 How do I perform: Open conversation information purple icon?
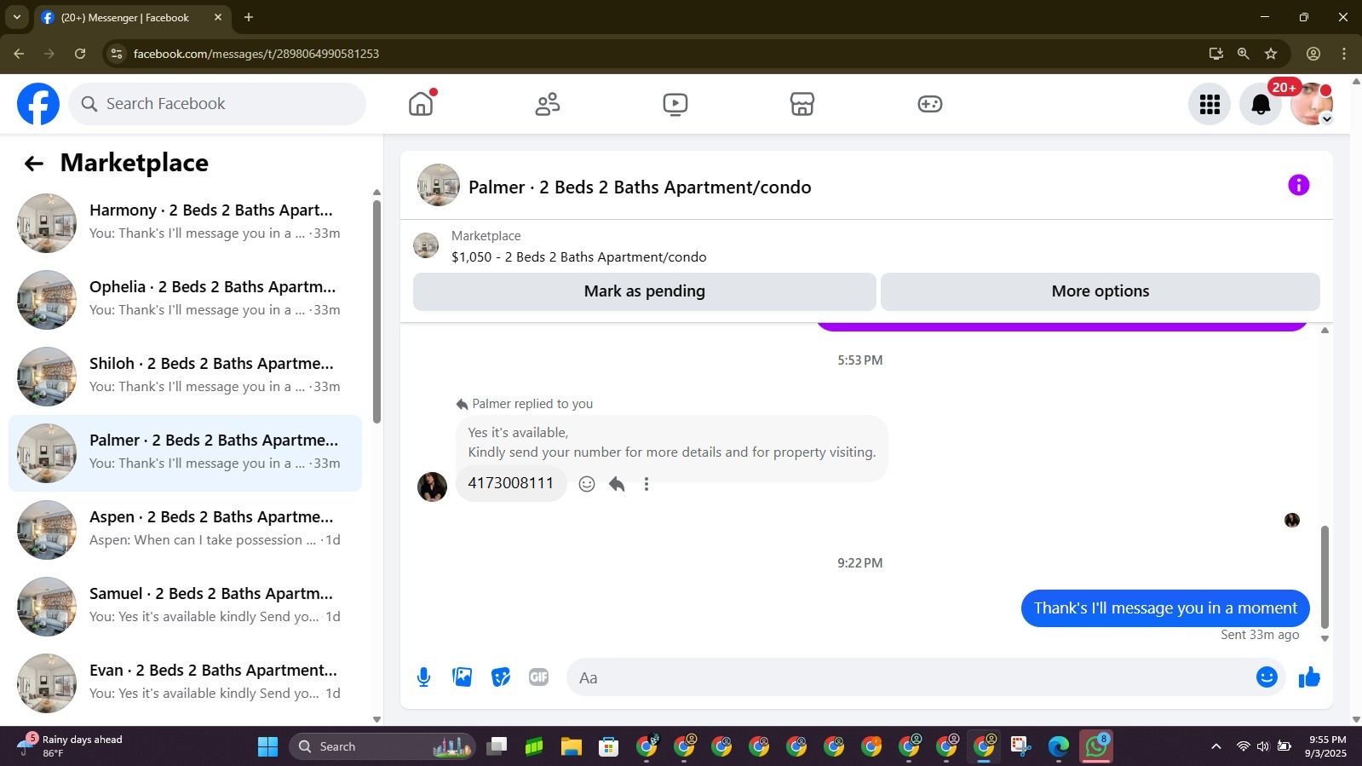point(1298,185)
